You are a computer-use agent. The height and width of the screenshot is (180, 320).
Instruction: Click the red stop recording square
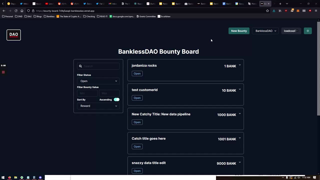(x=3, y=72)
